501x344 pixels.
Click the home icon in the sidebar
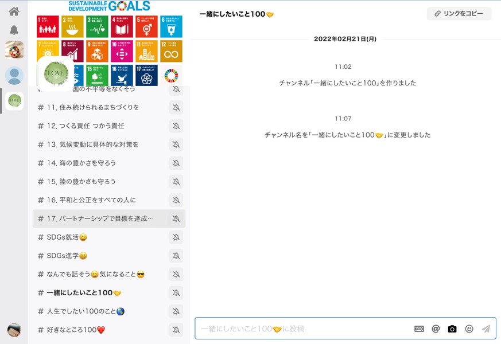(14, 11)
